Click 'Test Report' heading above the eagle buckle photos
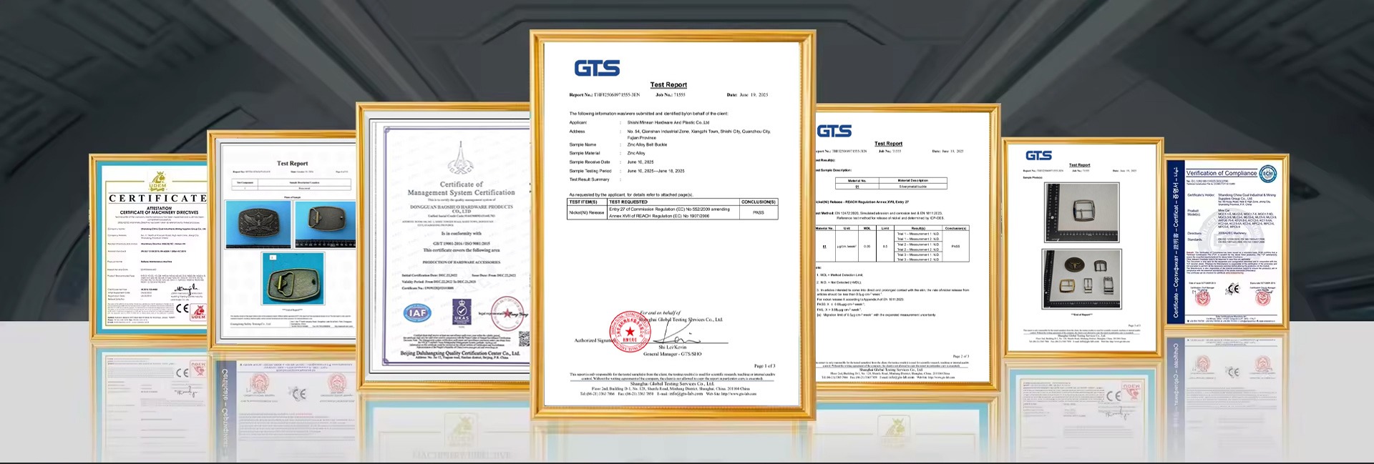Viewport: 1374px width, 464px height. tap(293, 163)
